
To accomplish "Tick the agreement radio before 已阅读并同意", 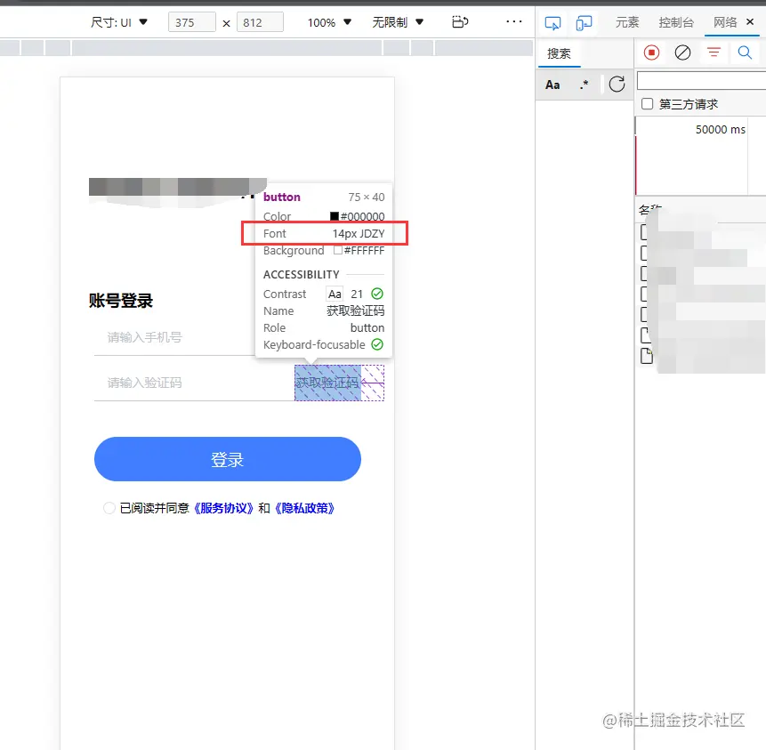I will coord(109,508).
